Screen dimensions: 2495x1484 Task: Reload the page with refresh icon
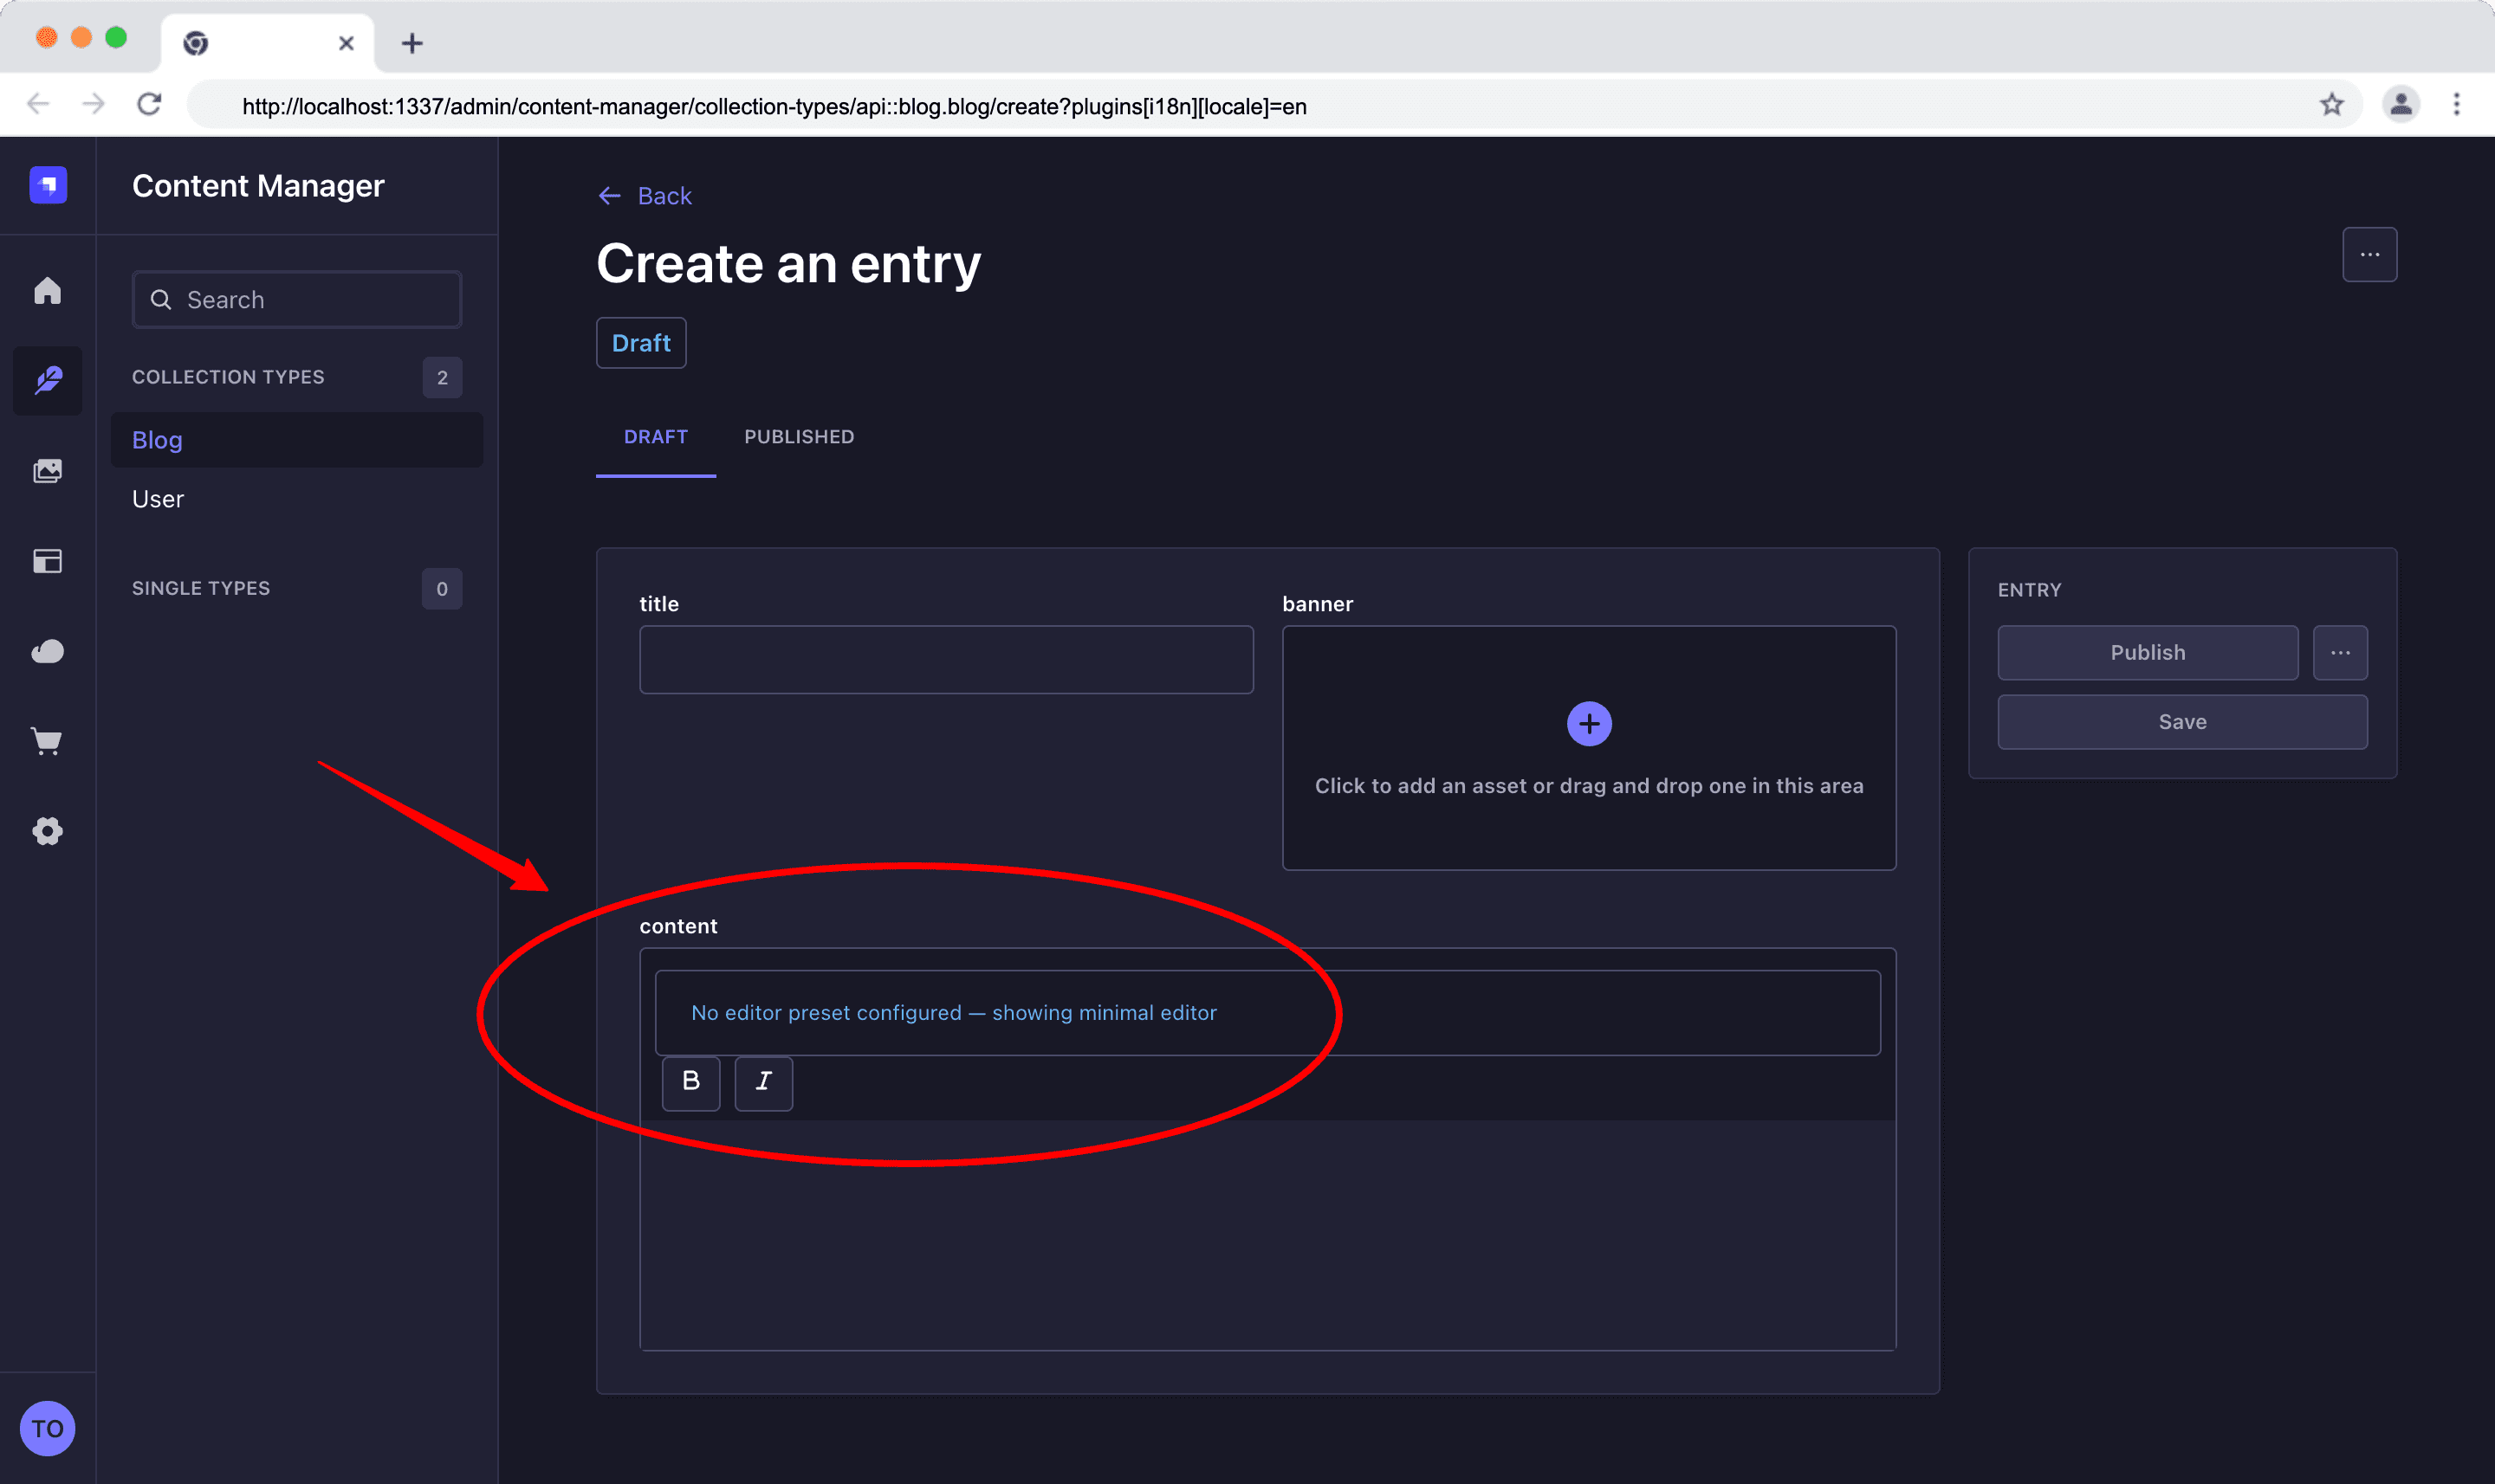click(150, 104)
